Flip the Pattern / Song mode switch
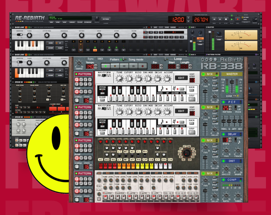This screenshot has height=215, width=271. click(x=123, y=59)
